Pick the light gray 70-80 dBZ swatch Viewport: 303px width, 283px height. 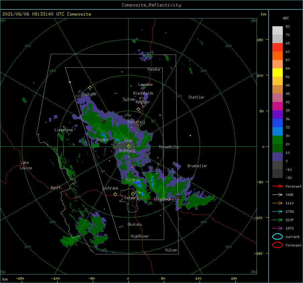click(x=277, y=31)
